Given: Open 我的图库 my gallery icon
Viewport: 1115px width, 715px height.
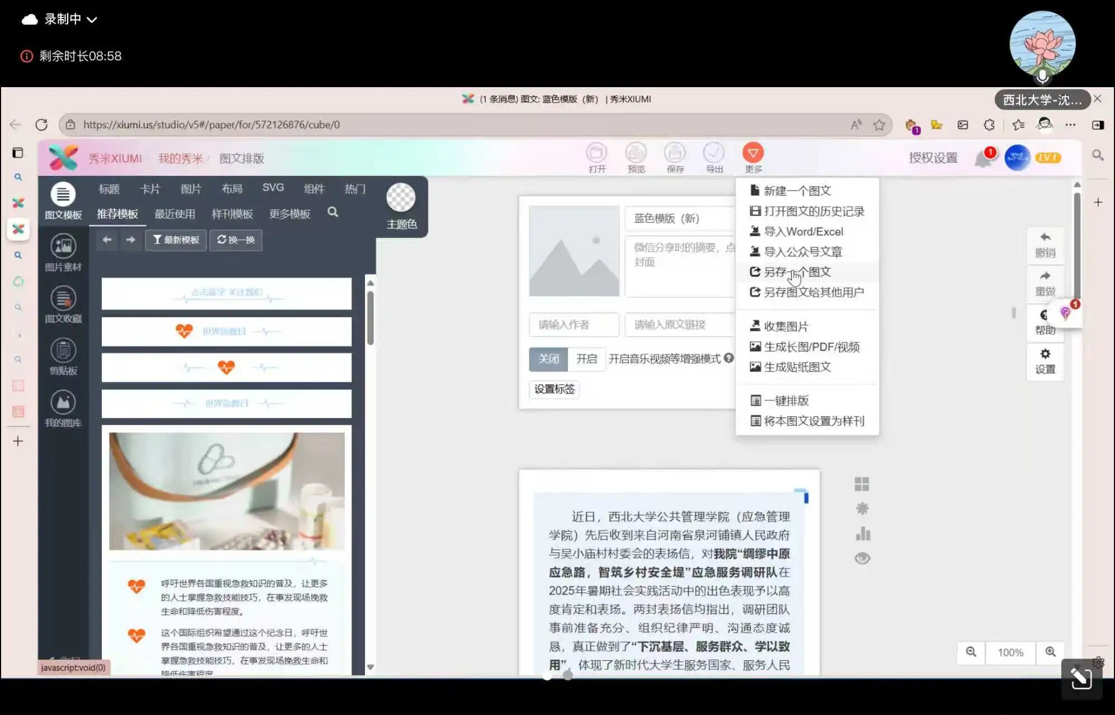Looking at the screenshot, I should pos(63,403).
